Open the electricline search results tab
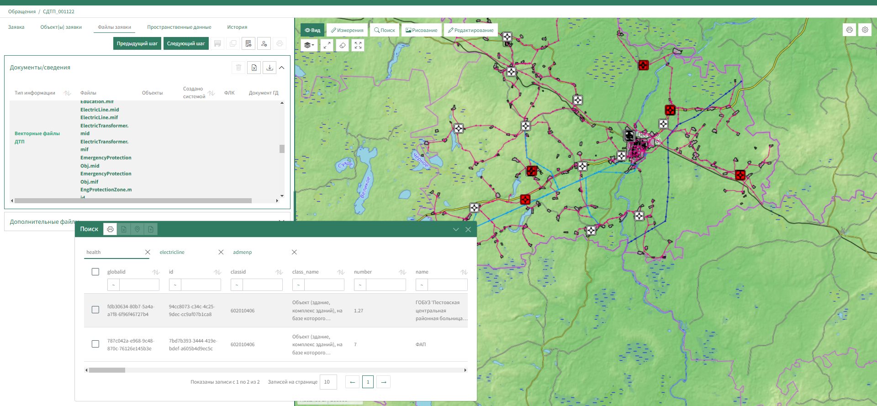The width and height of the screenshot is (877, 406). tap(172, 252)
